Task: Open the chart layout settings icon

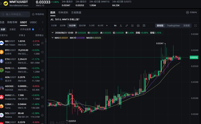Action: tap(132, 26)
